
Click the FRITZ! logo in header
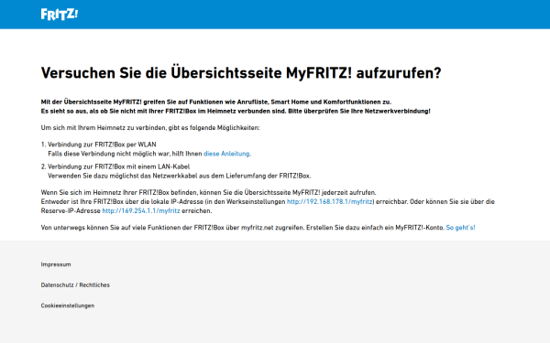coord(60,15)
